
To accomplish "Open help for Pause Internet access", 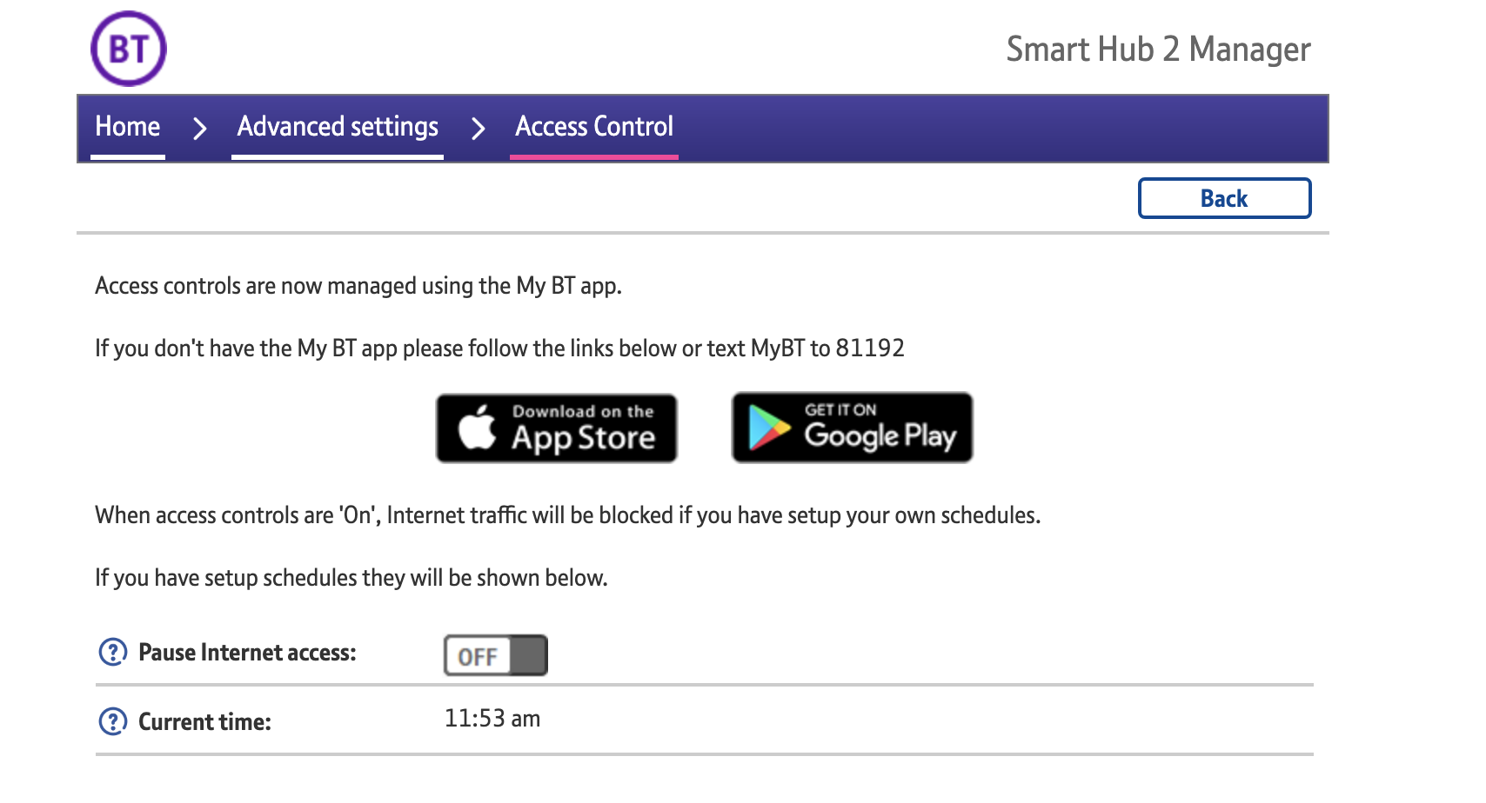I will pos(113,652).
